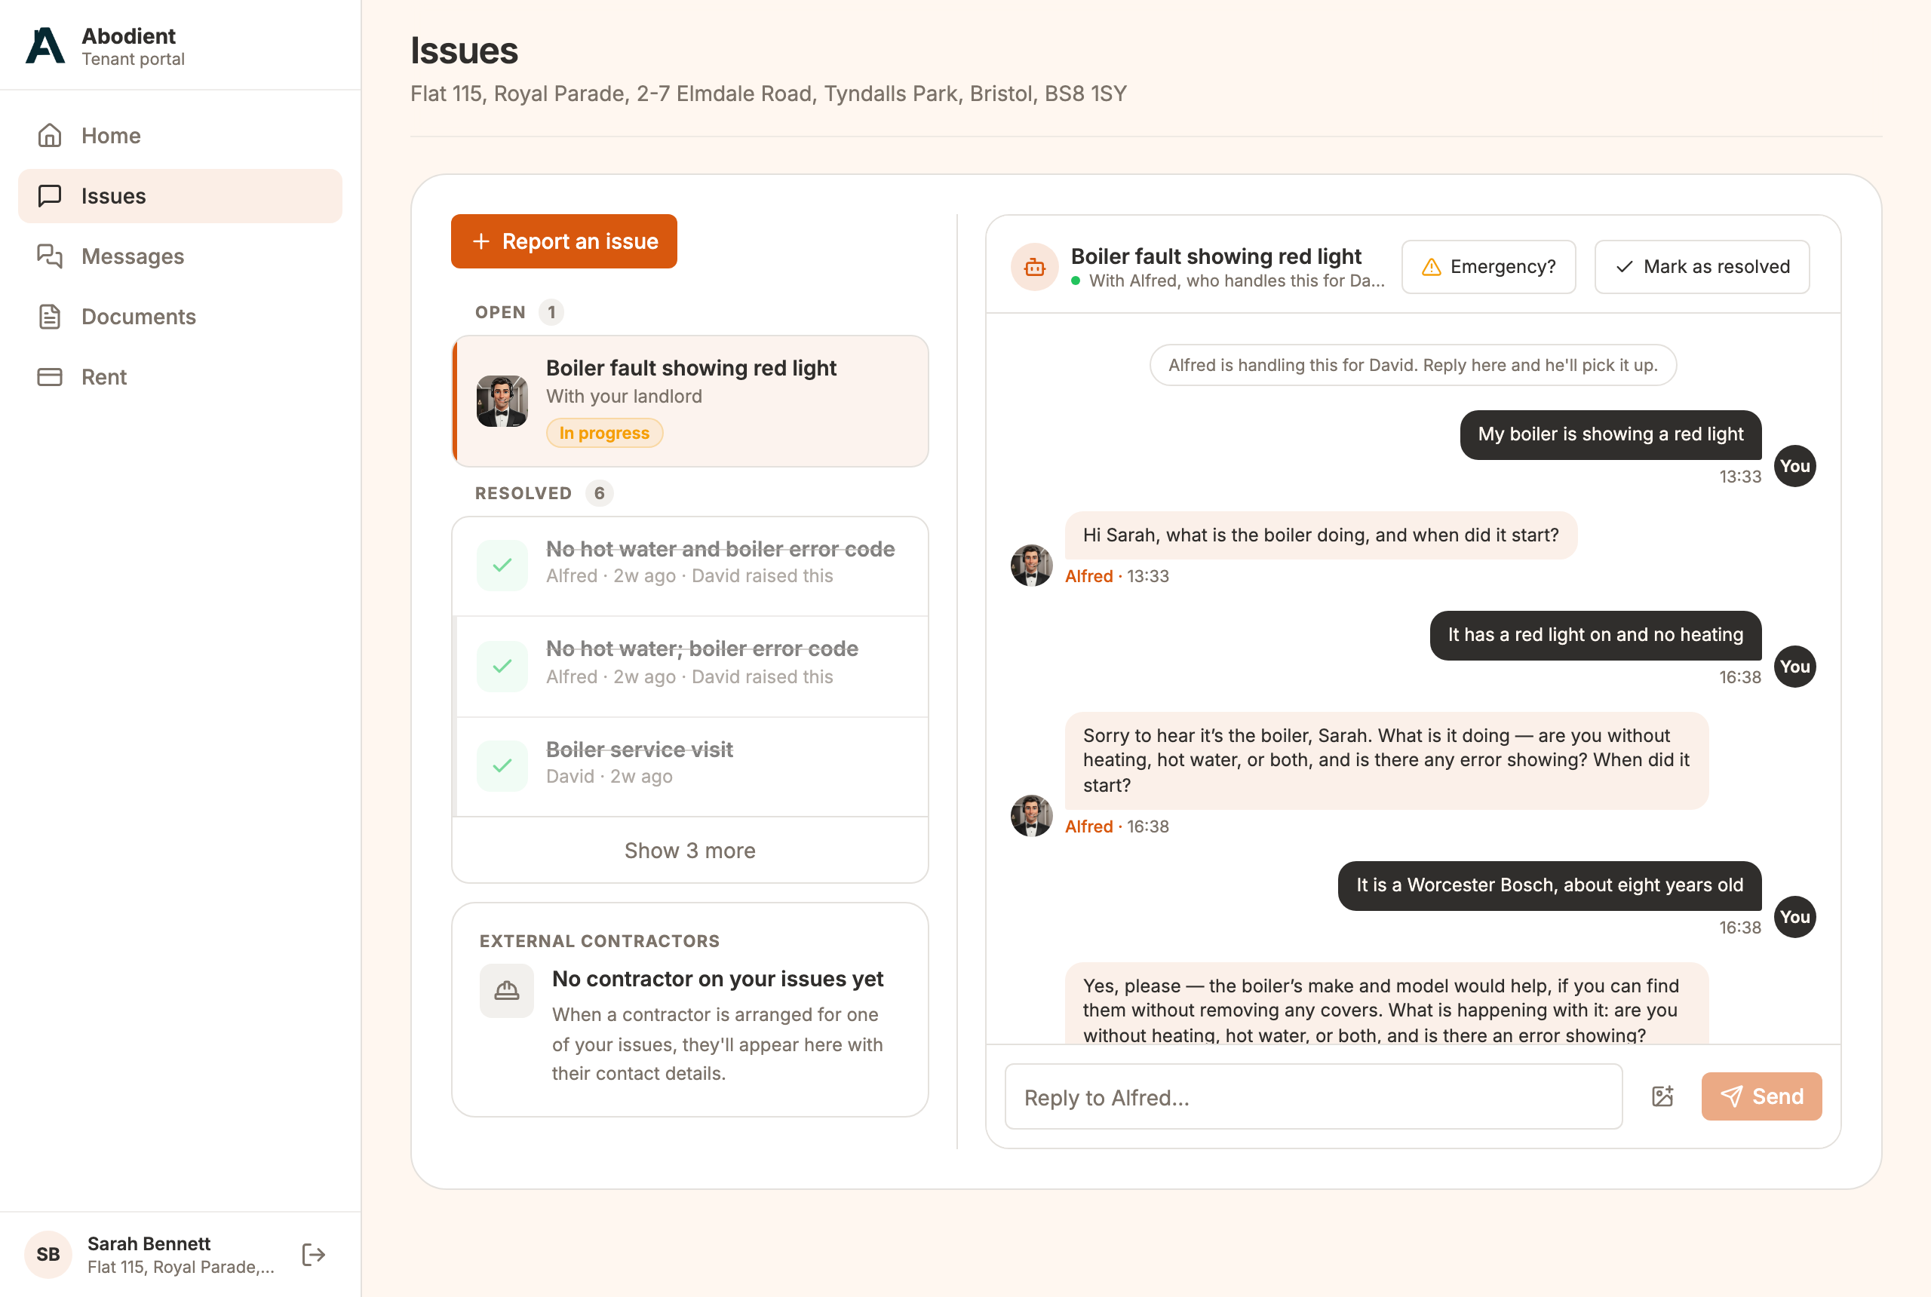Click the hard hat contractor icon
The height and width of the screenshot is (1297, 1931).
[506, 991]
